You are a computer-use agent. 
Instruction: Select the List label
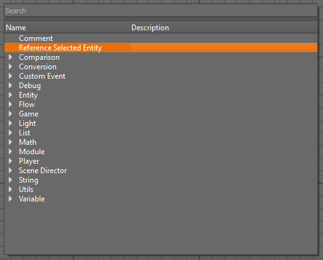point(25,133)
